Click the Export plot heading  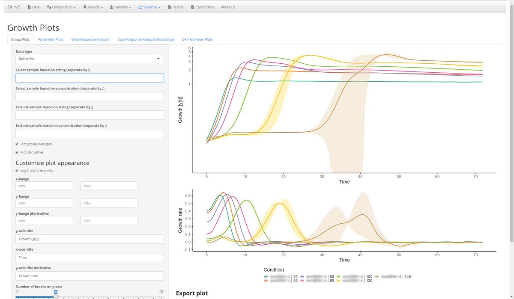tap(192, 293)
